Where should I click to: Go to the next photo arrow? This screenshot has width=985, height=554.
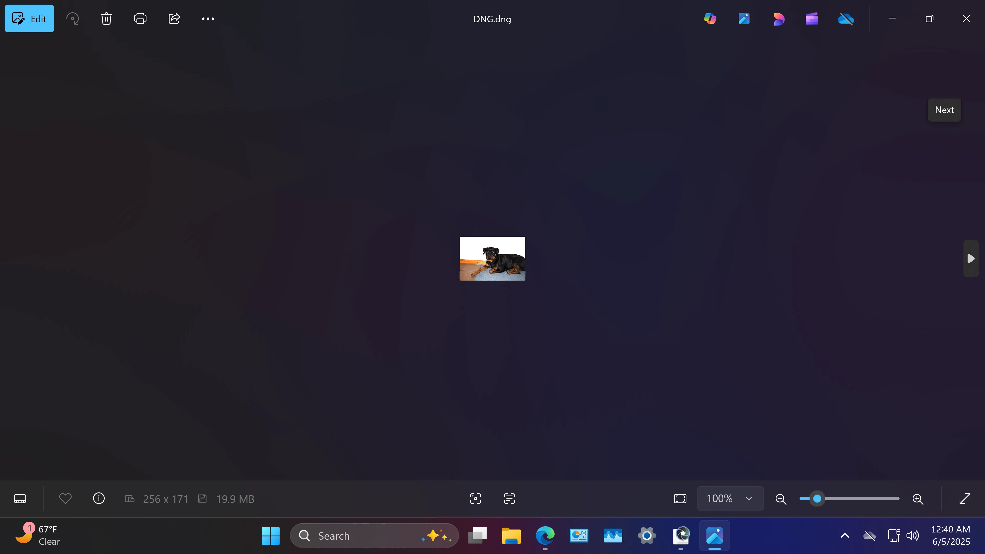(x=970, y=259)
